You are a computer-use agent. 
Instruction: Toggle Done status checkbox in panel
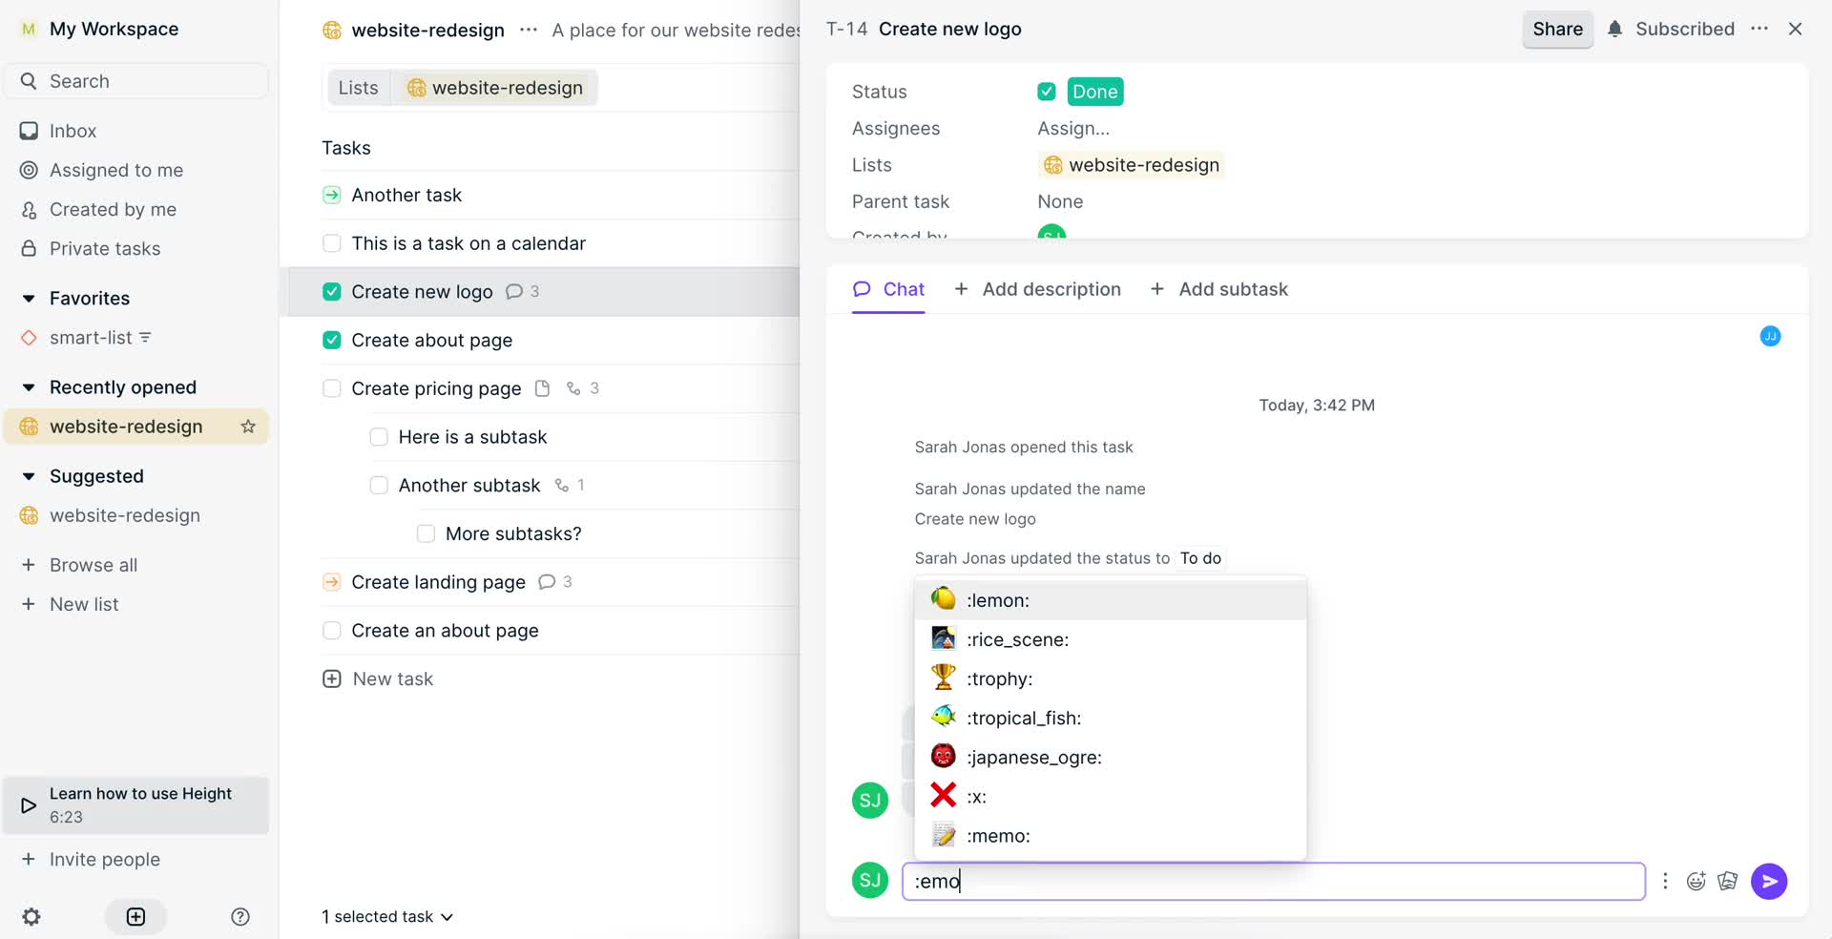pyautogui.click(x=1047, y=92)
